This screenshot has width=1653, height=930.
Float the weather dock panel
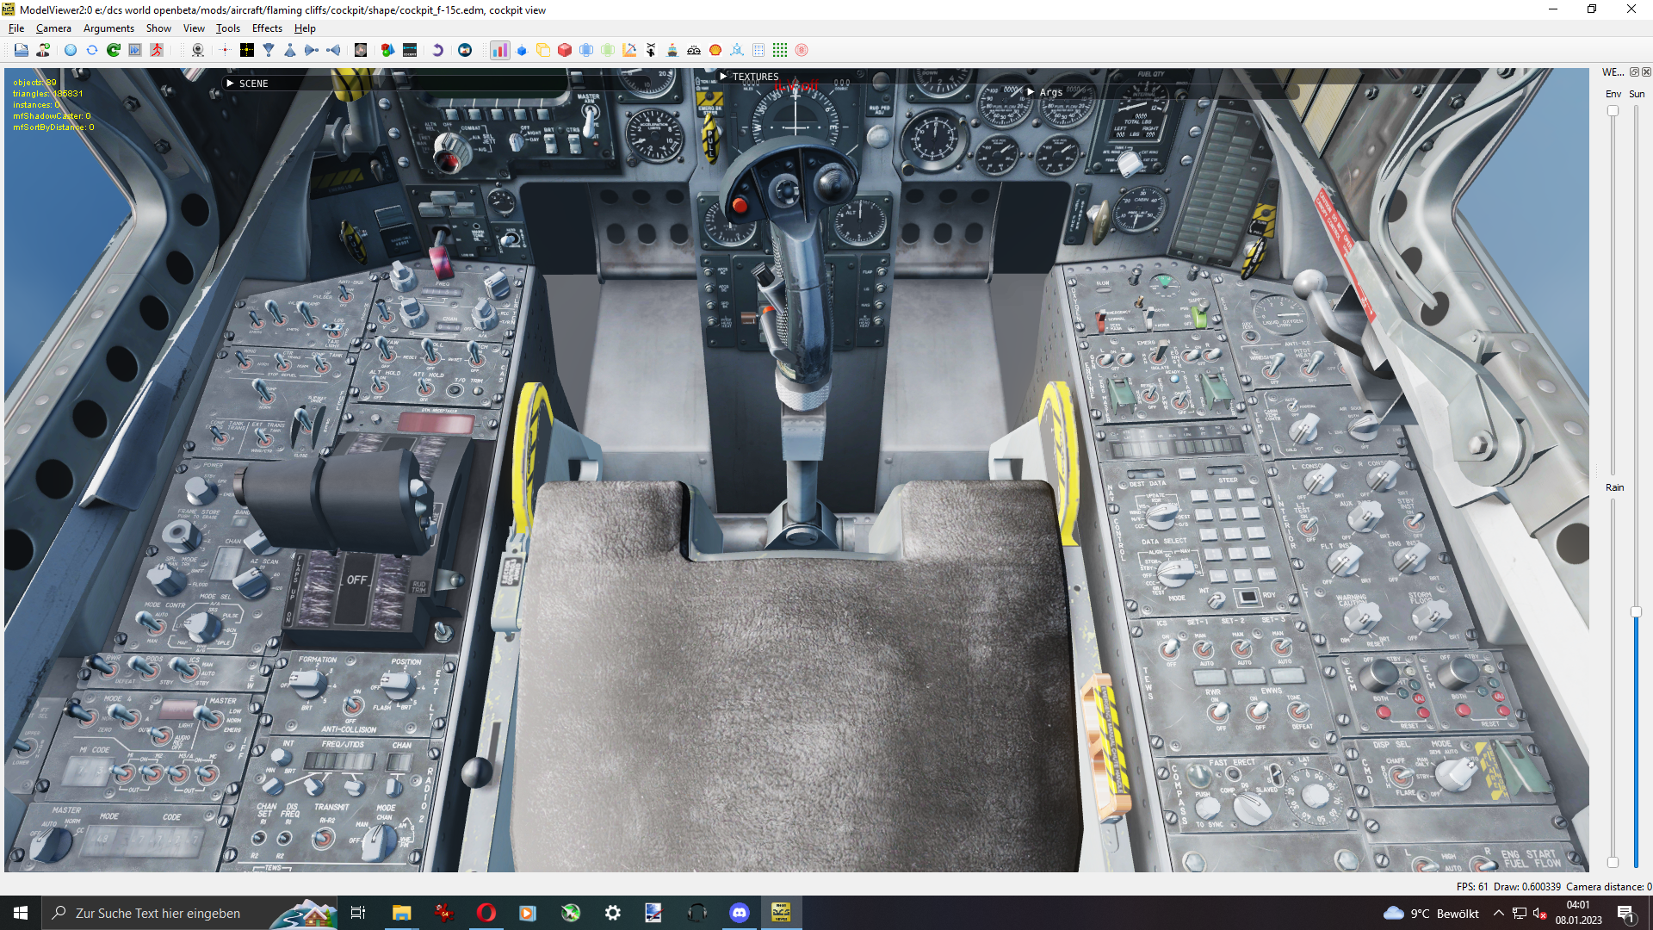[x=1634, y=72]
